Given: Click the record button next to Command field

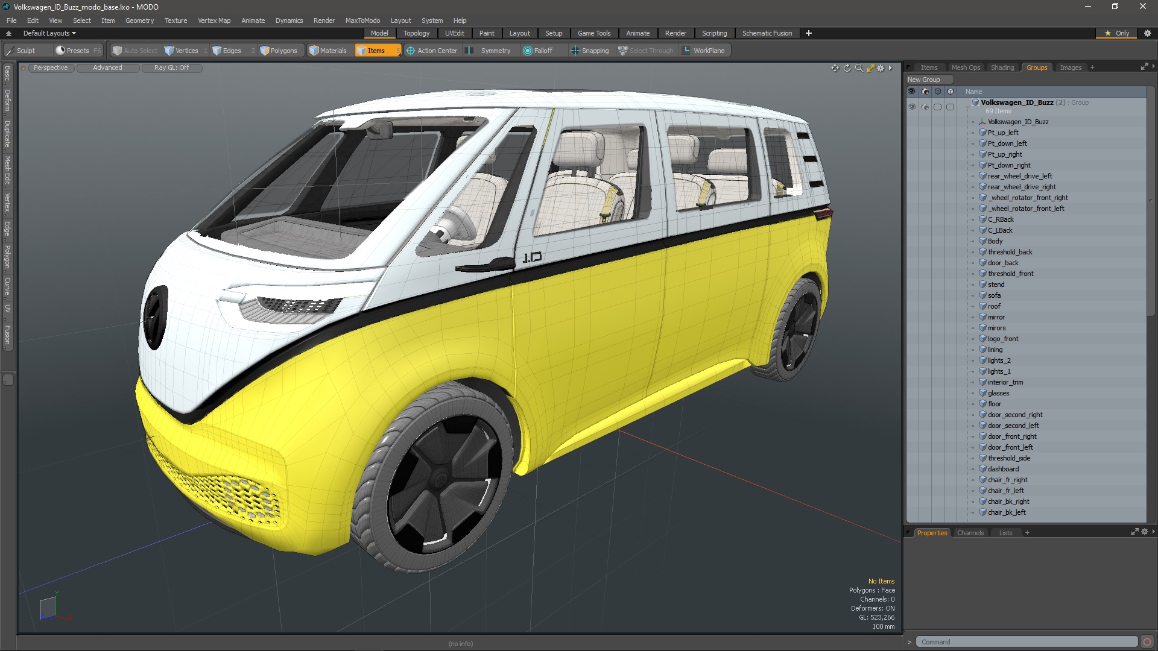Looking at the screenshot, I should coord(1147,642).
